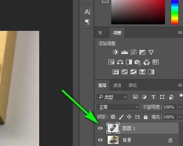Image resolution: width=183 pixels, height=146 pixels.
Task: Add a Levels adjustment layer
Action: tap(125, 52)
